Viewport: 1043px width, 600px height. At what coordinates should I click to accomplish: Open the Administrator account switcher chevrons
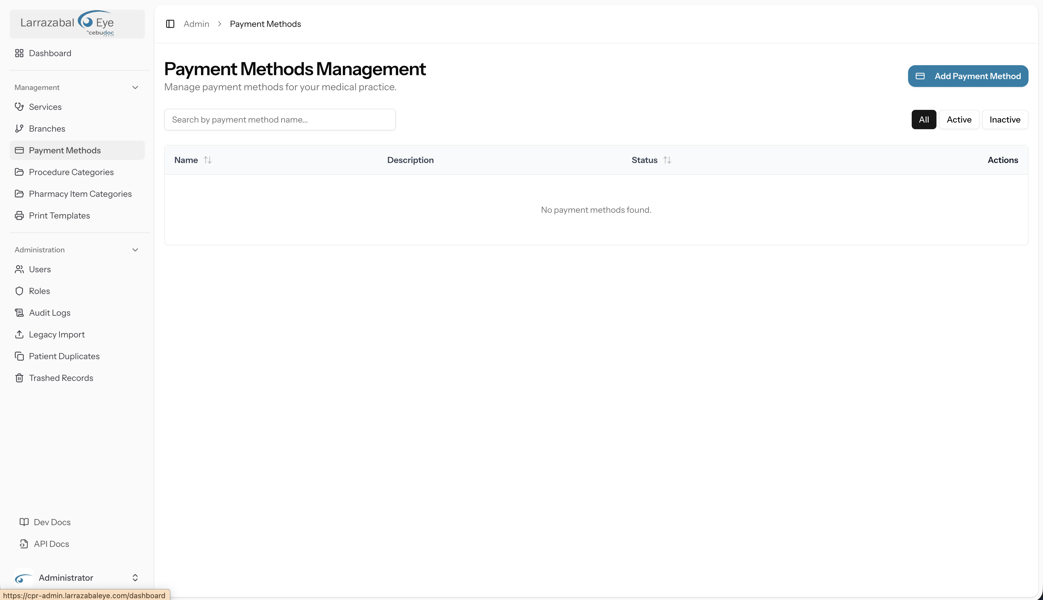coord(135,578)
